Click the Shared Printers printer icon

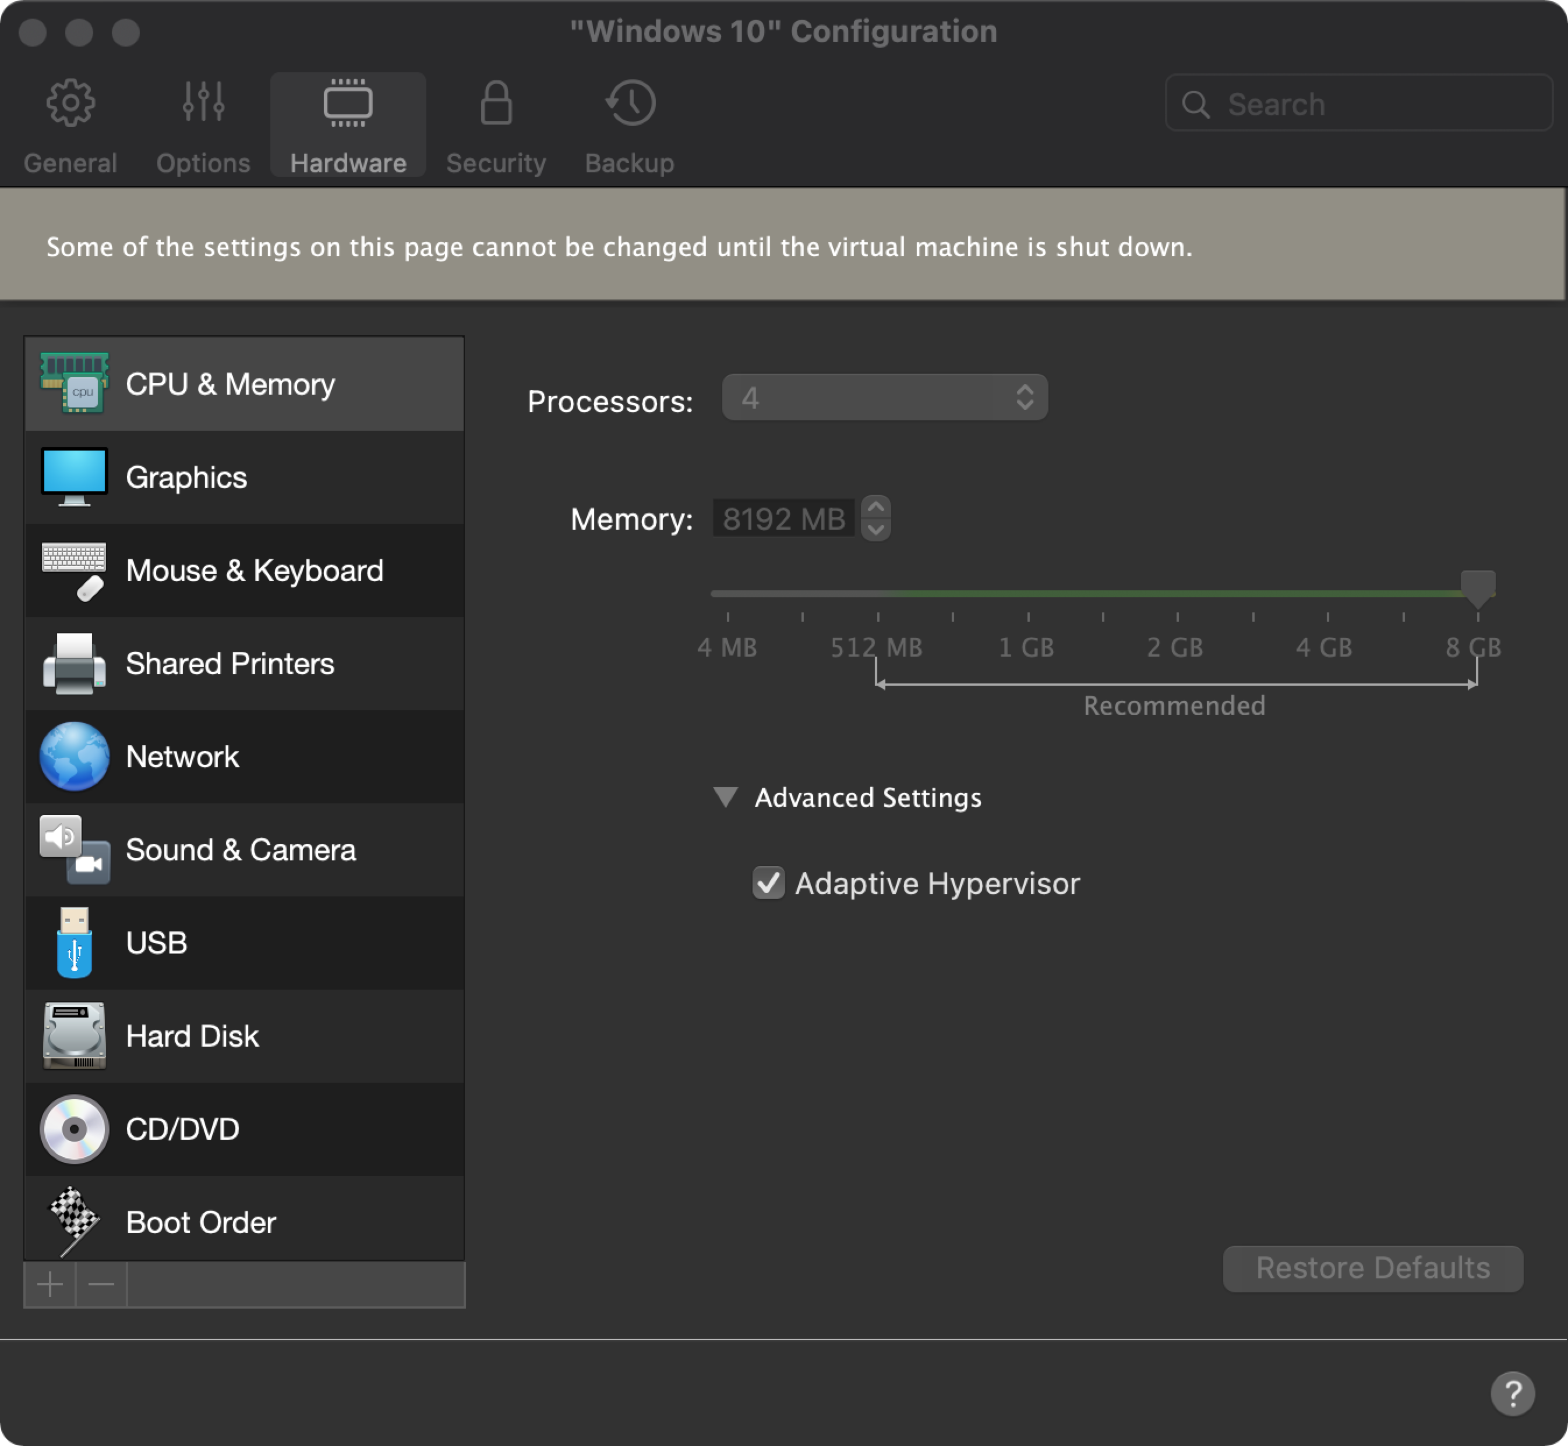click(x=75, y=664)
